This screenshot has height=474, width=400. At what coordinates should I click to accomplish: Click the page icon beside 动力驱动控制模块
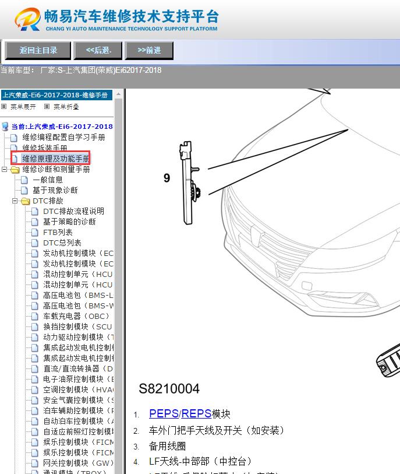[35, 338]
